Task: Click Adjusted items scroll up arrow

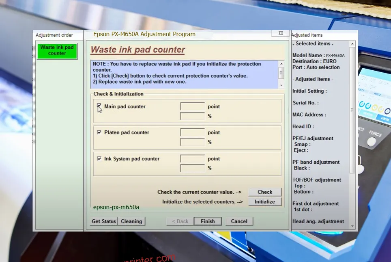Action: pyautogui.click(x=352, y=44)
